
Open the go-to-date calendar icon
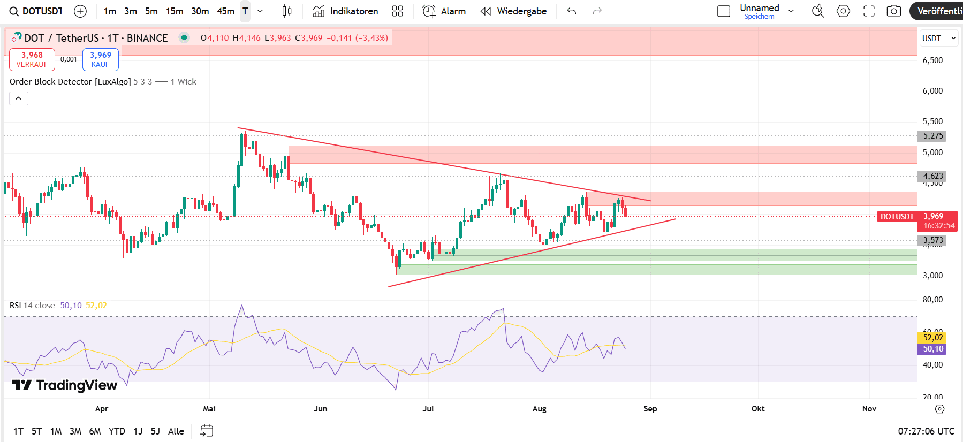(207, 431)
